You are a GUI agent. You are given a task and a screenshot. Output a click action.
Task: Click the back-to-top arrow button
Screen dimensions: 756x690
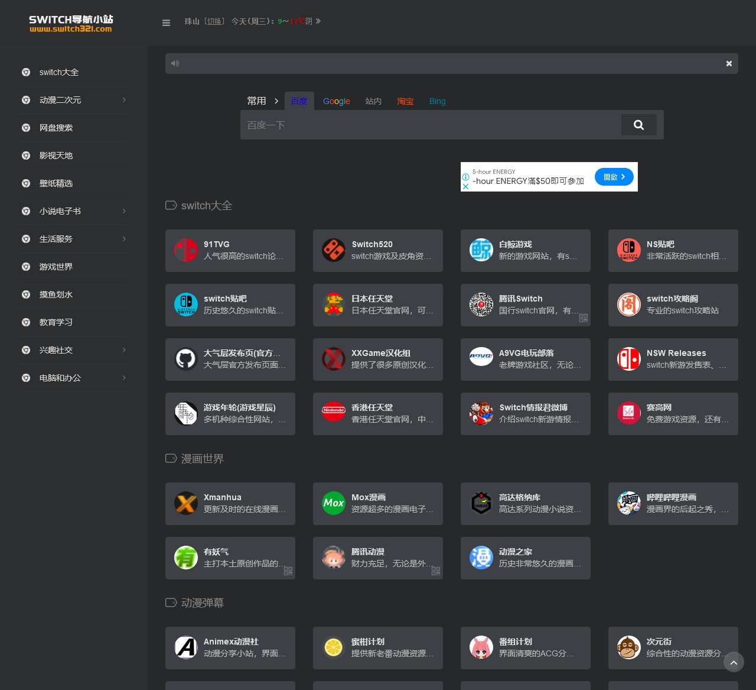[x=734, y=662]
